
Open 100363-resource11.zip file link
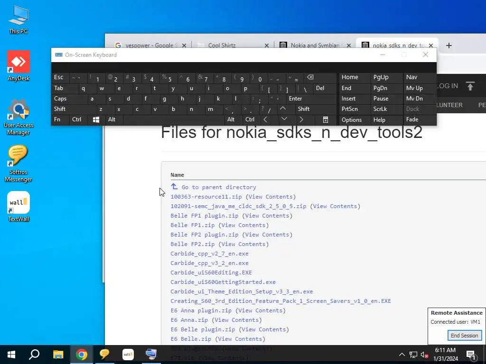point(206,197)
